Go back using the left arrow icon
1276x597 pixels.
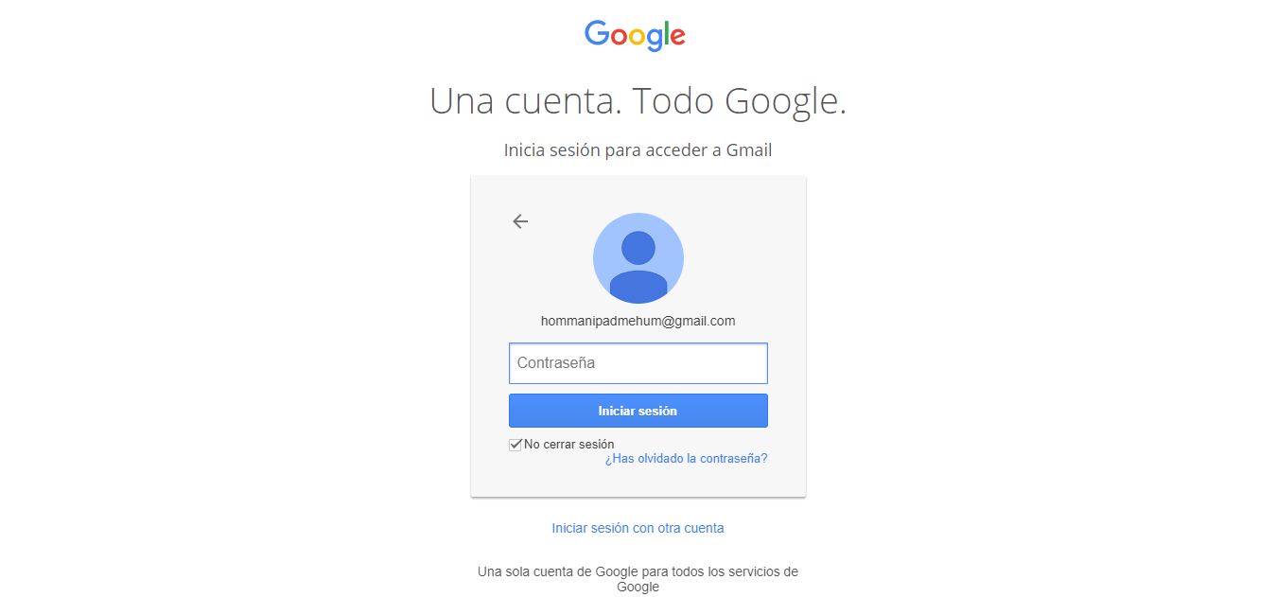tap(520, 221)
